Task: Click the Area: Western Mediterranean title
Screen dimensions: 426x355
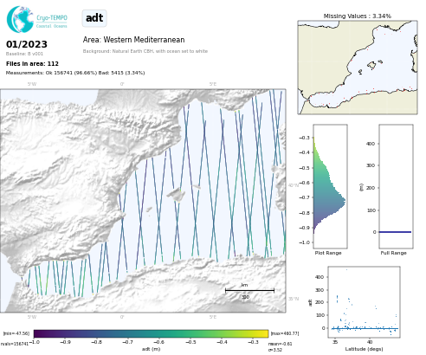Action: point(133,40)
